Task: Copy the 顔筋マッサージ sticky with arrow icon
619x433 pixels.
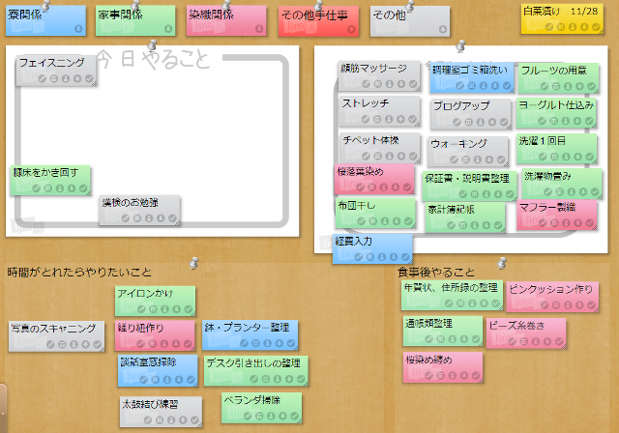Action: tap(401, 84)
